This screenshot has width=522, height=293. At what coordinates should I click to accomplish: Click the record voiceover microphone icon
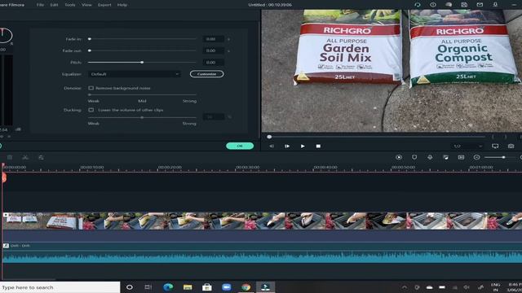click(x=430, y=157)
